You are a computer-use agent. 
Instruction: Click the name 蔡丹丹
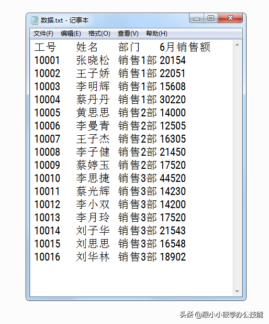93,100
